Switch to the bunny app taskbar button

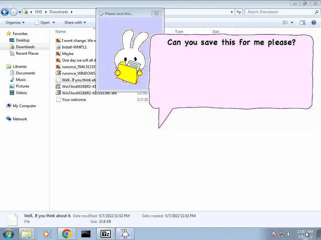(125, 234)
